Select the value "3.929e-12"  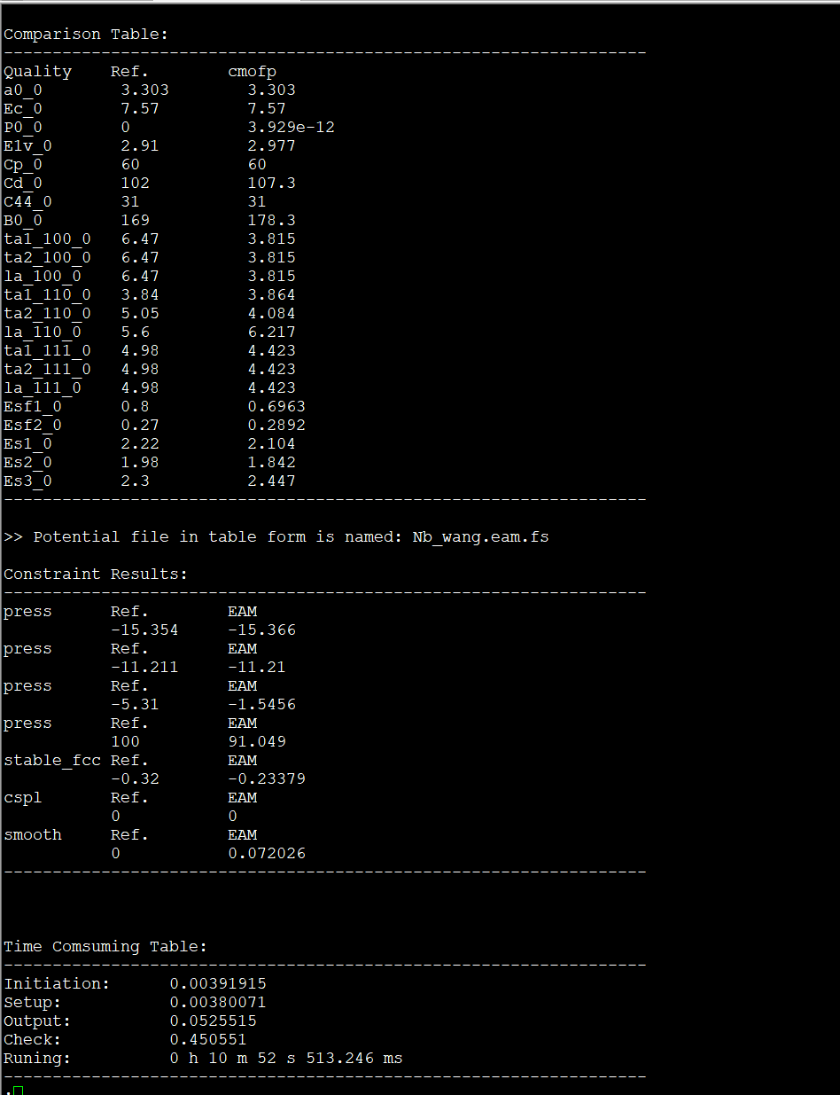point(292,128)
